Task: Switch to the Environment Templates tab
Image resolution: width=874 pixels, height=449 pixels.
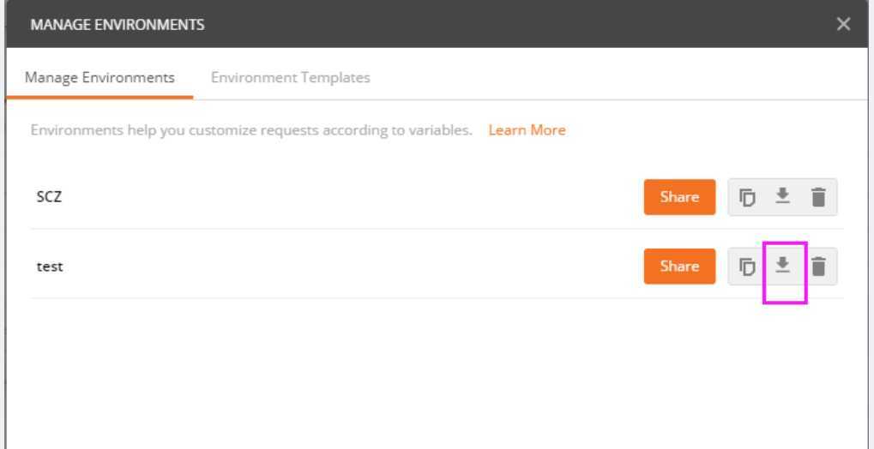Action: pos(291,77)
